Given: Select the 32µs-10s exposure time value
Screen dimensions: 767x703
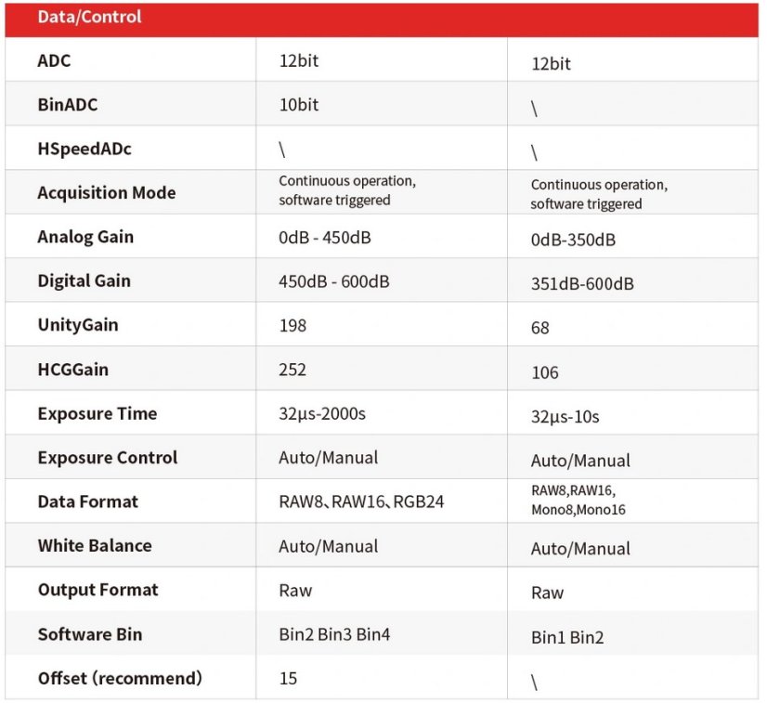Looking at the screenshot, I should point(565,416).
